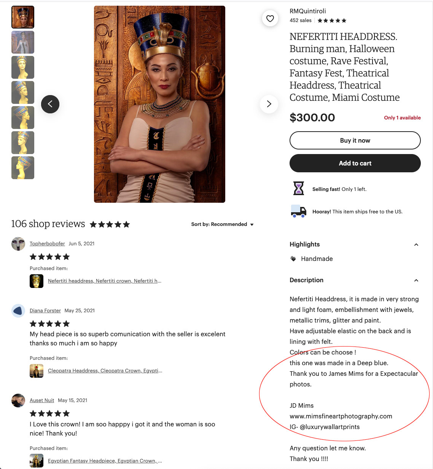Collapse the Description section

pyautogui.click(x=416, y=280)
